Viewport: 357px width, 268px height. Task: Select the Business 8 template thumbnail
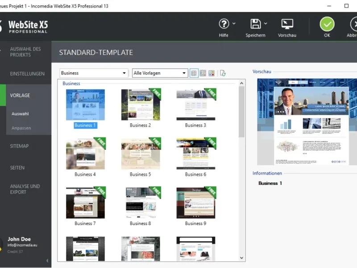[x=141, y=203]
